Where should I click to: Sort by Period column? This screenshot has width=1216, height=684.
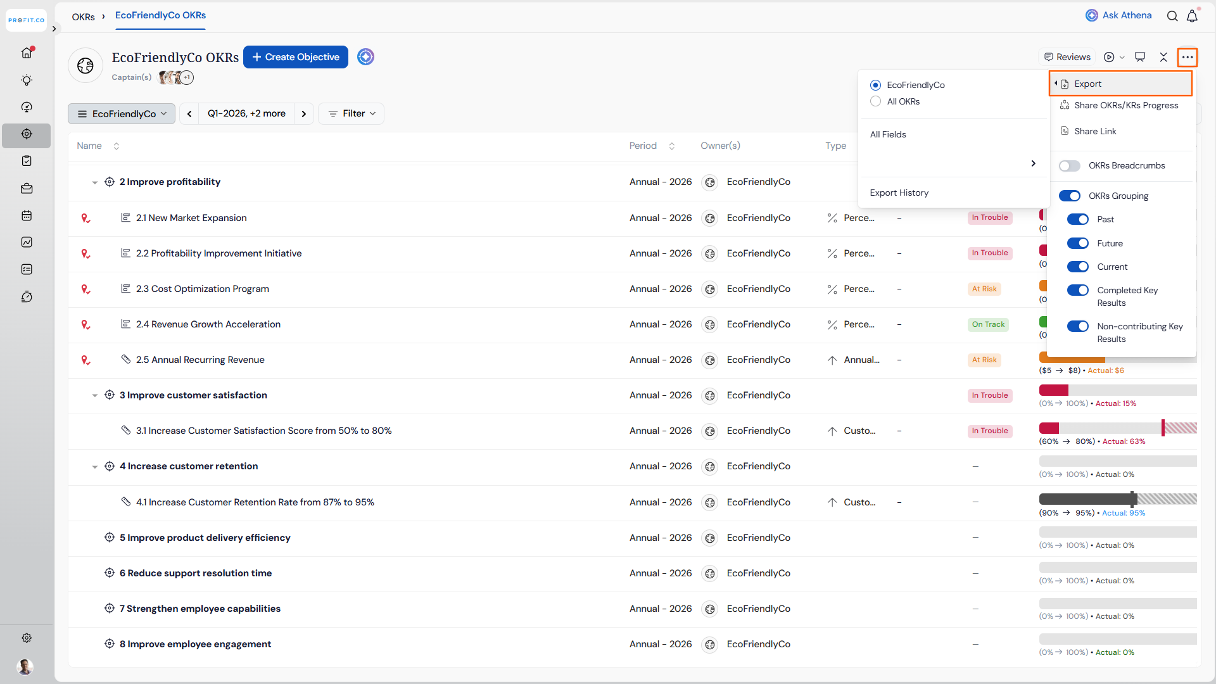(x=672, y=146)
